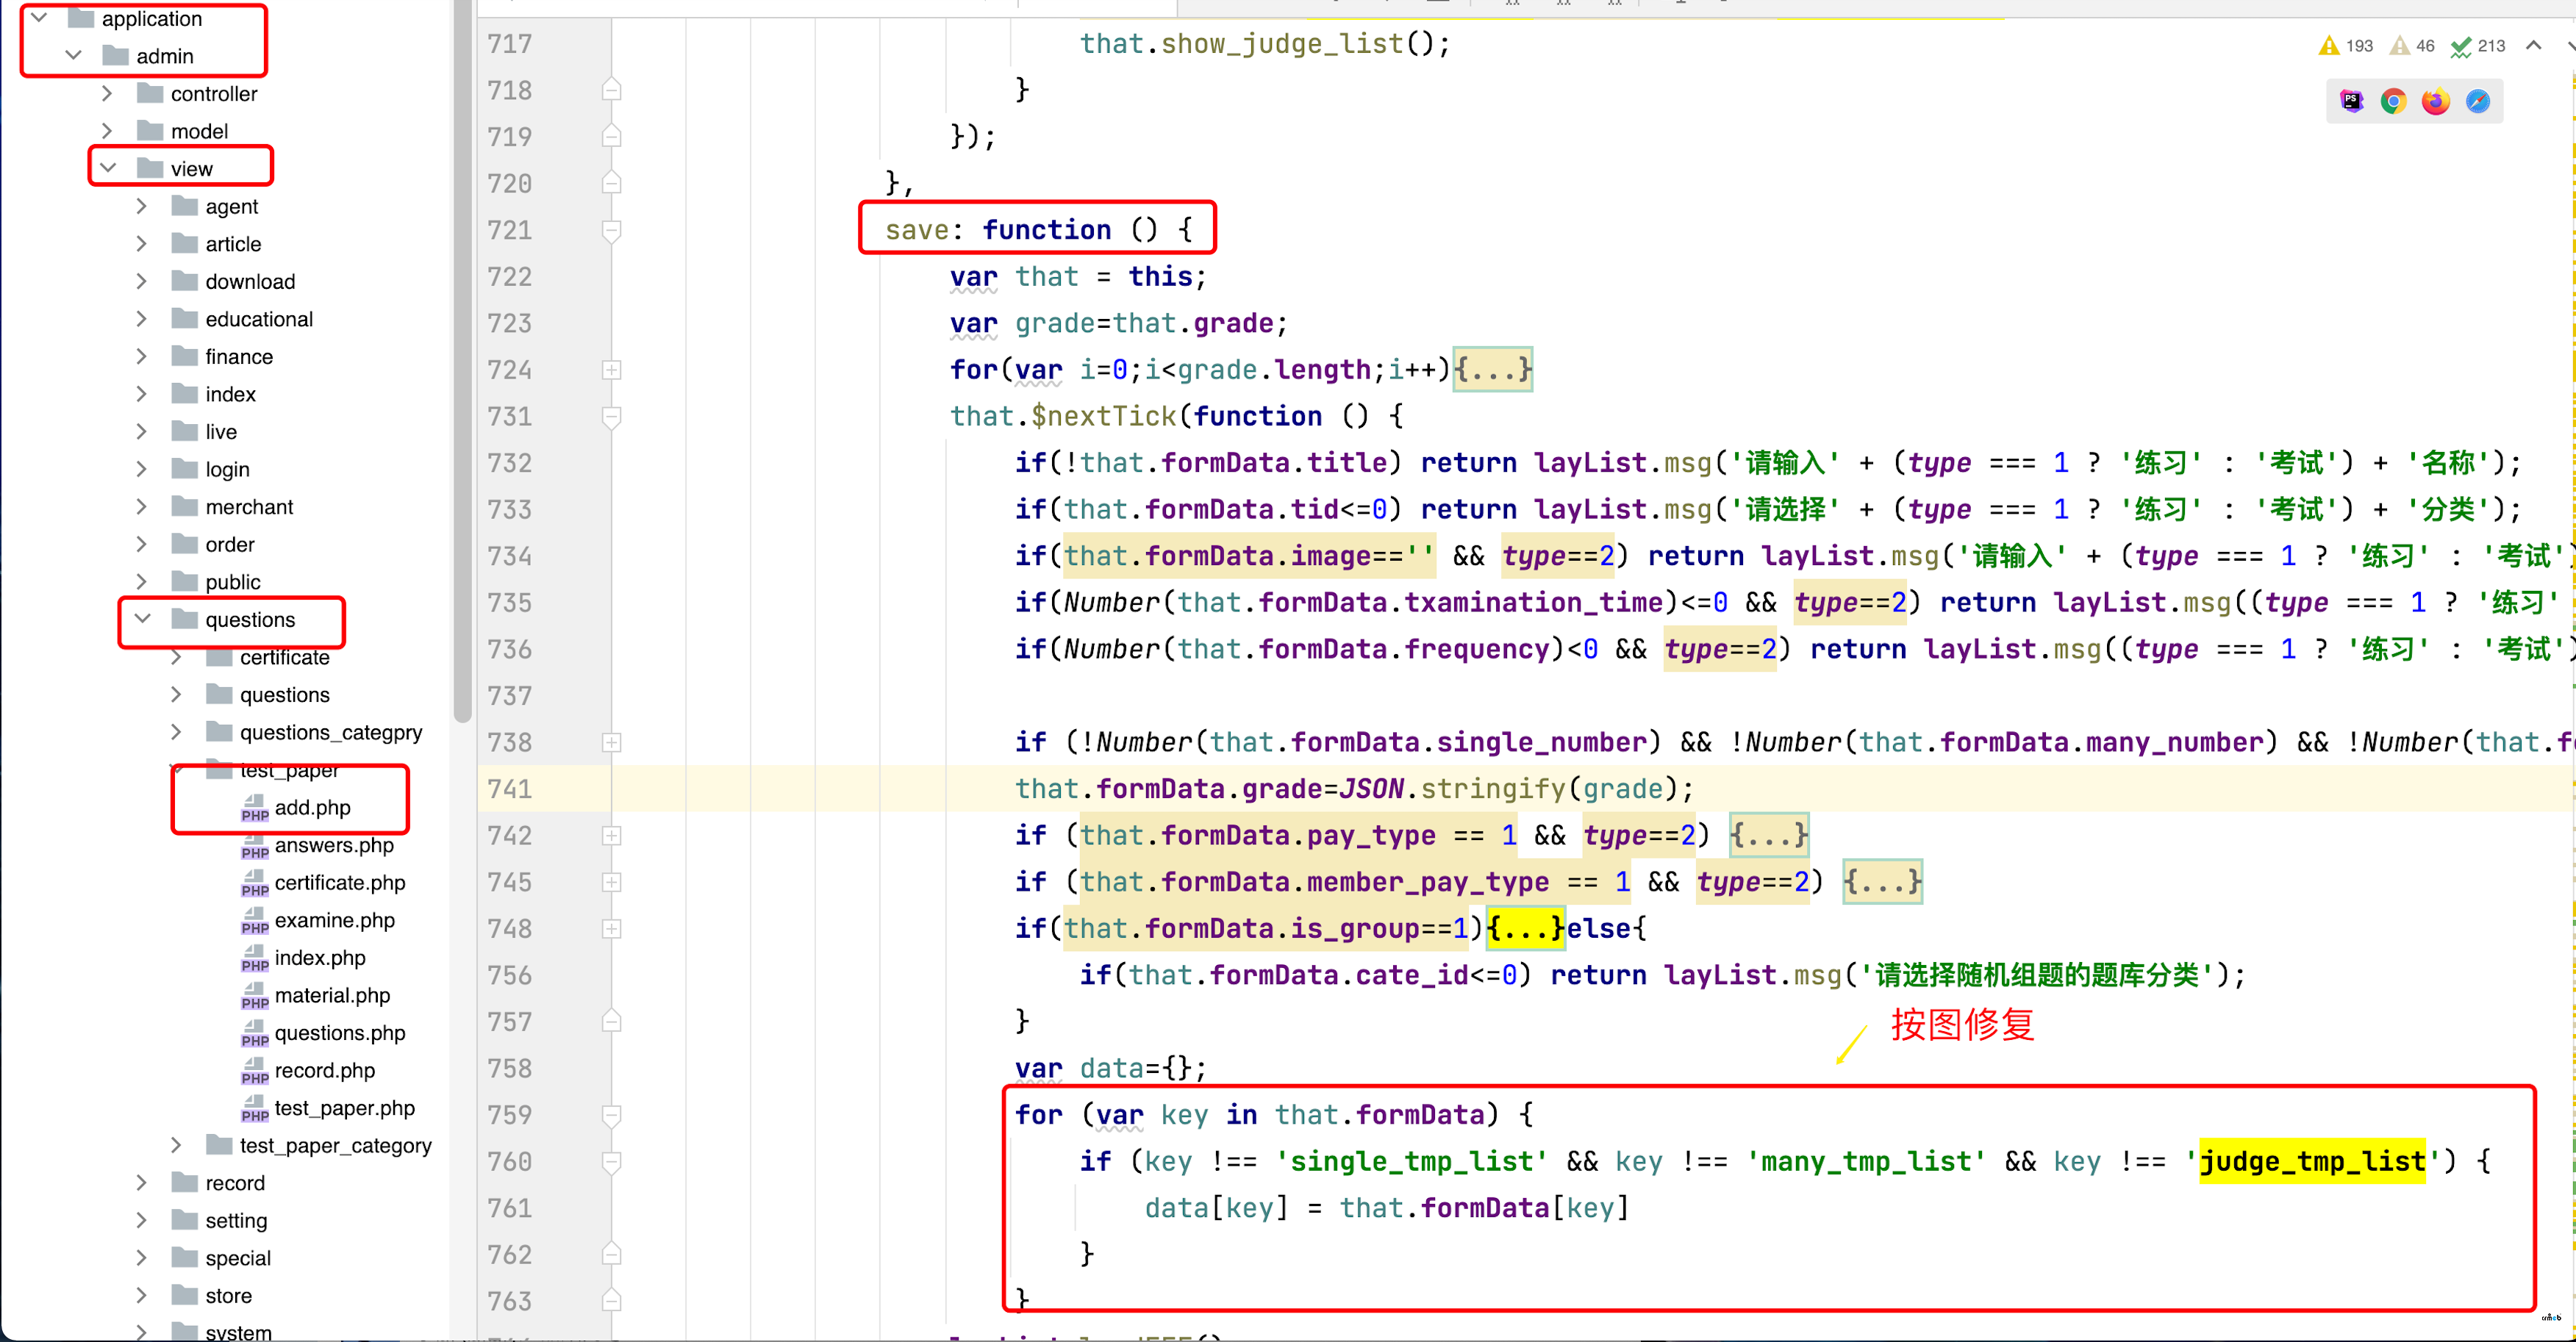Screen dimensions: 2576x1342
Task: Click the Firefox browser icon in toolbar
Action: tap(2436, 102)
